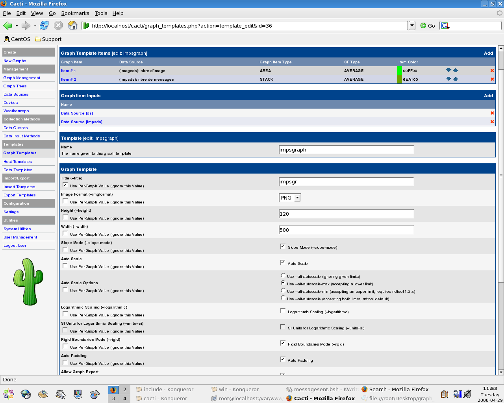The height and width of the screenshot is (403, 504).
Task: Switch to messagesent.bsh KWrite taskbar window
Action: (322, 389)
